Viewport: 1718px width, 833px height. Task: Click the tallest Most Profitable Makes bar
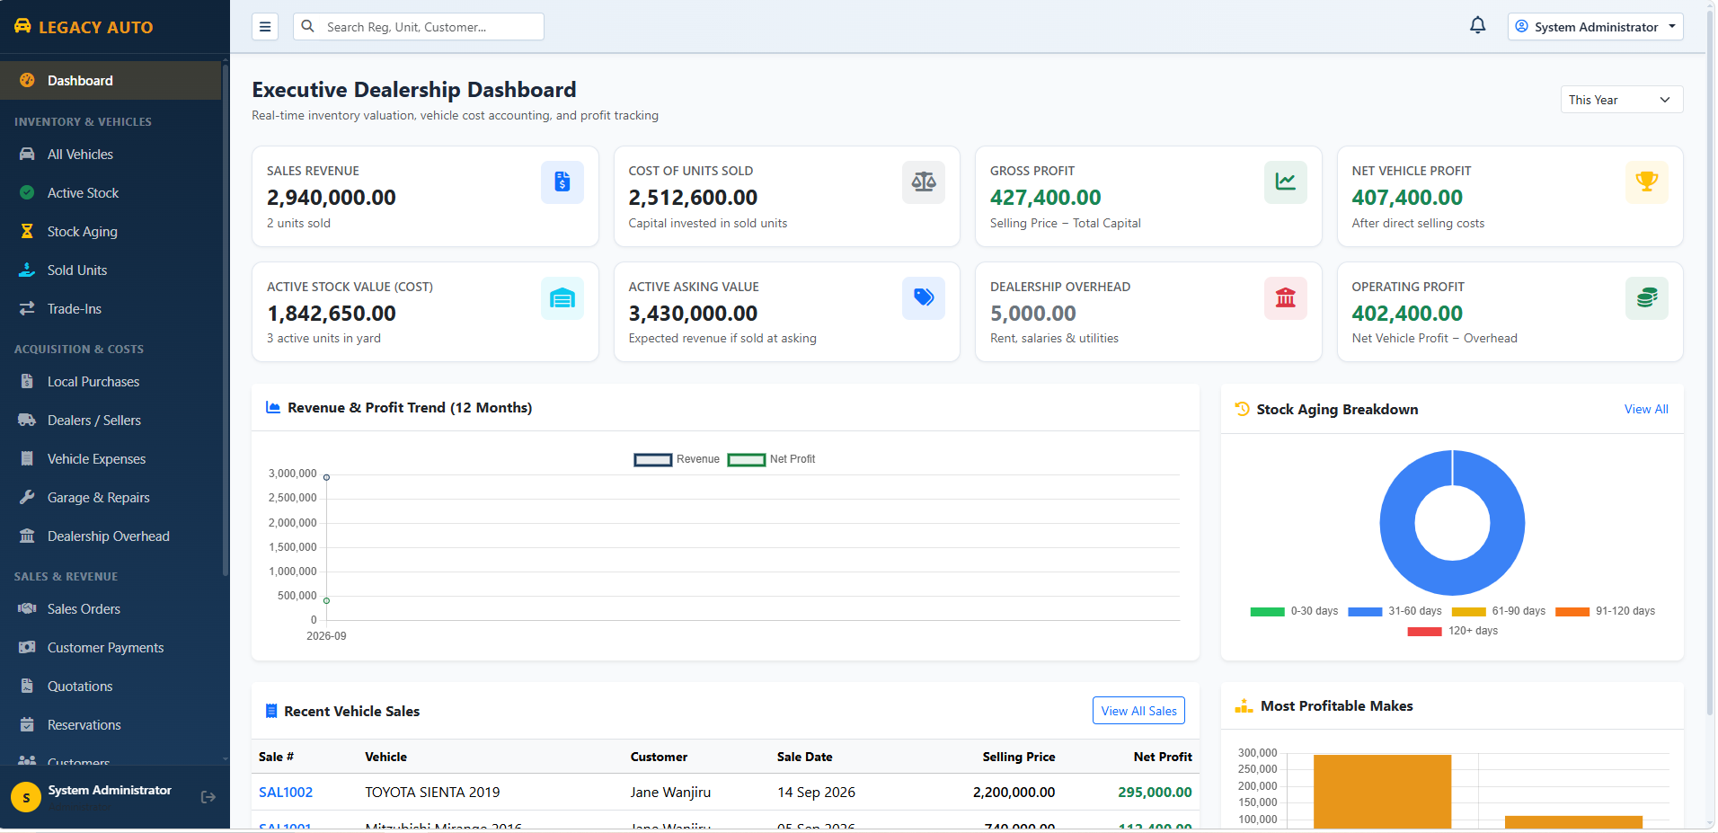coord(1382,792)
